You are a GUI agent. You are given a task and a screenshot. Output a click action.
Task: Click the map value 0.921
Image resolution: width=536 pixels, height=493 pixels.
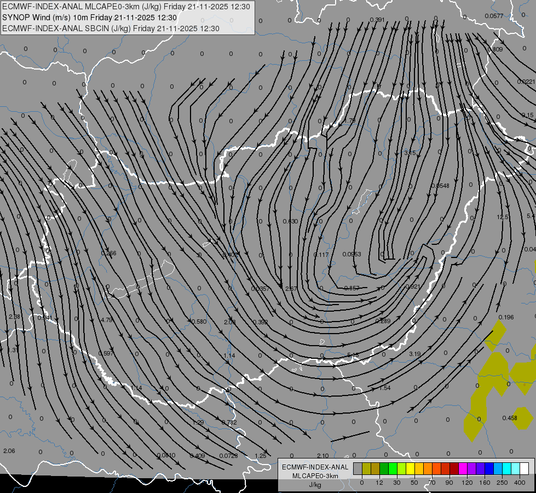click(412, 286)
